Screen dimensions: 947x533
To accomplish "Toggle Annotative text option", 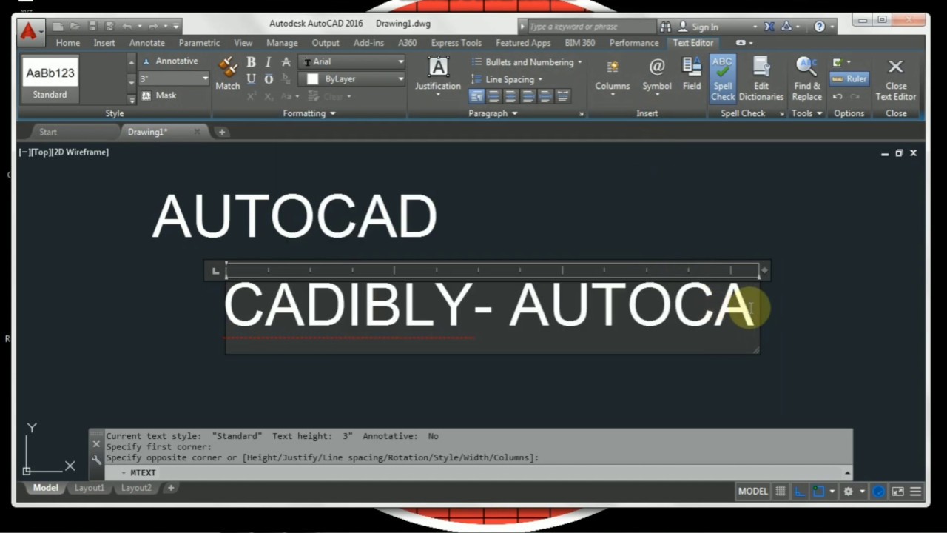I will (170, 61).
